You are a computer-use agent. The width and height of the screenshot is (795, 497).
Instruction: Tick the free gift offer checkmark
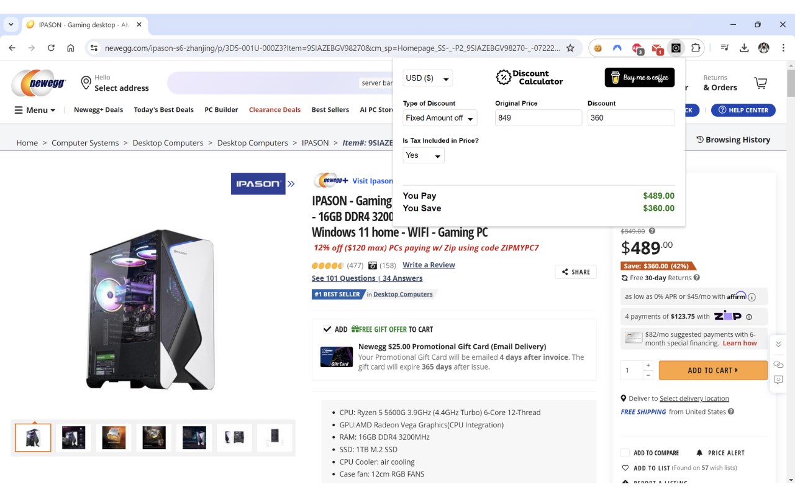click(327, 329)
